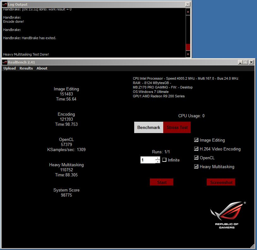Open the About menu
The width and height of the screenshot is (257, 250).
point(42,68)
